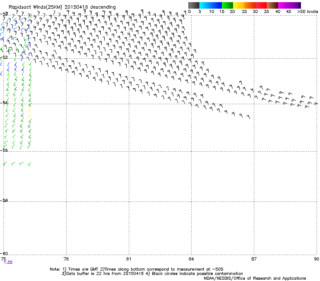The width and height of the screenshot is (320, 281).
Task: Pick the cyan-blue 5-15 knots color segment
Action: tap(211, 5)
